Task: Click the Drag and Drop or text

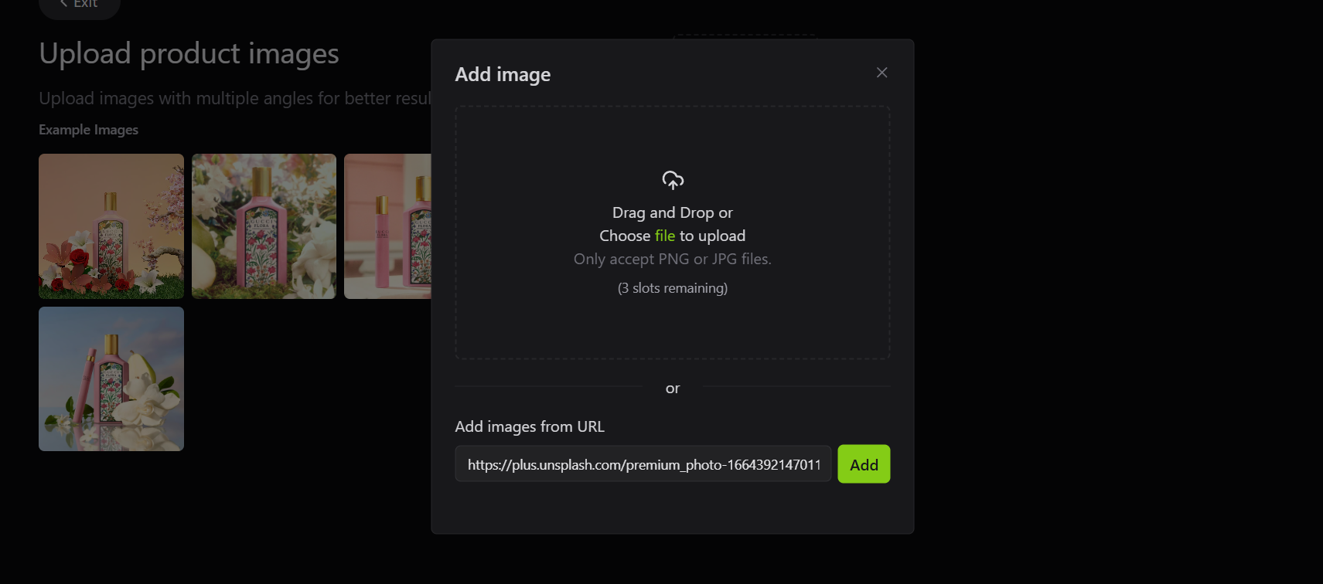Action: tap(673, 212)
